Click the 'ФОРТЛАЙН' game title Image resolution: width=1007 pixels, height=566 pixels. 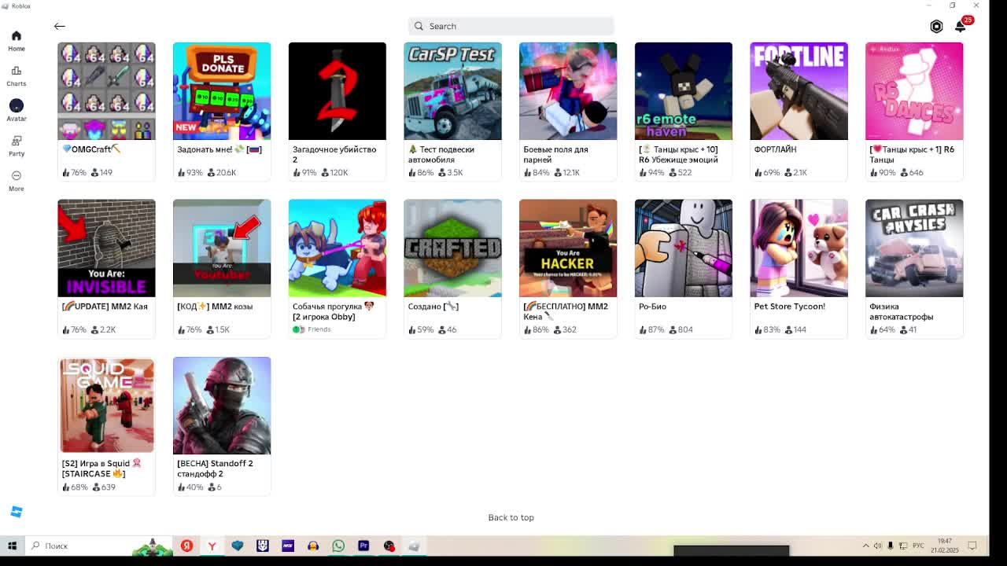click(775, 149)
